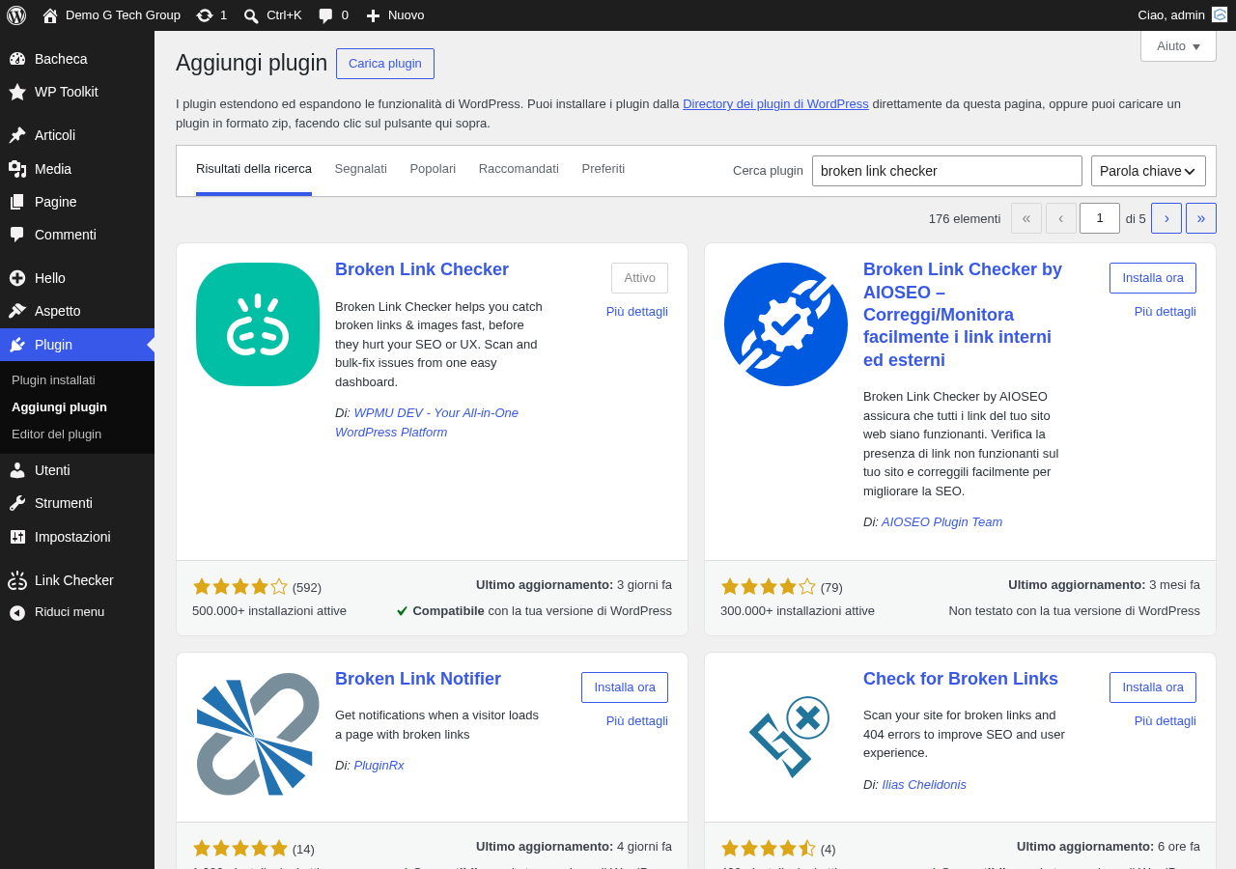Install Broken Link Notifier now
Viewport: 1236px width, 869px height.
[x=625, y=687]
